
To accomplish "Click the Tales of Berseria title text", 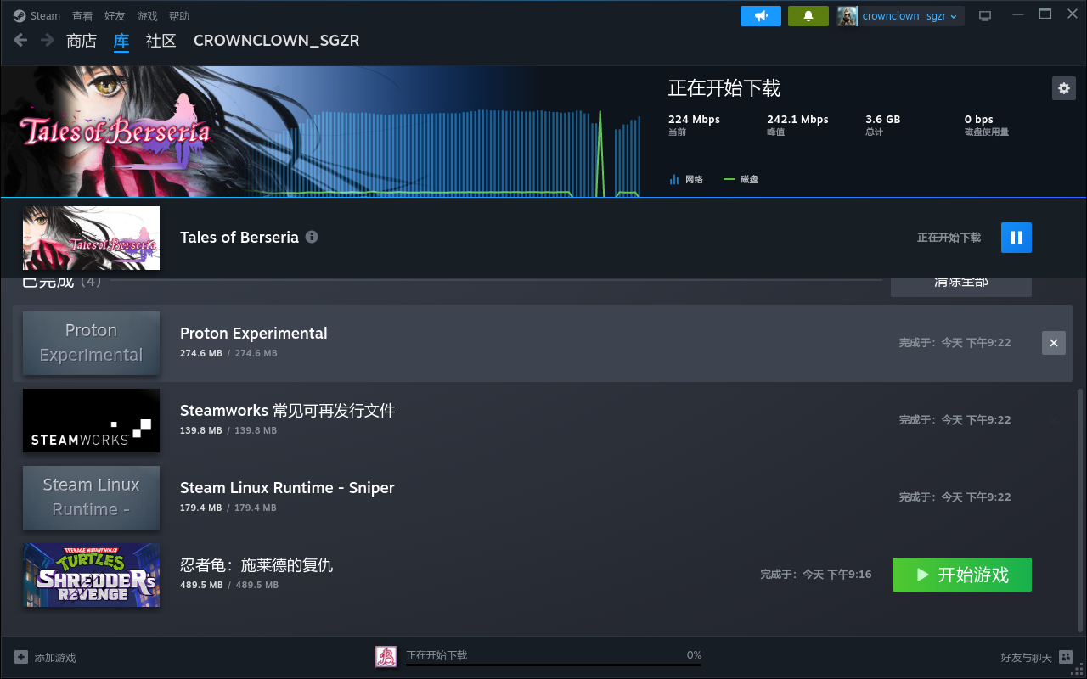I will [x=239, y=238].
